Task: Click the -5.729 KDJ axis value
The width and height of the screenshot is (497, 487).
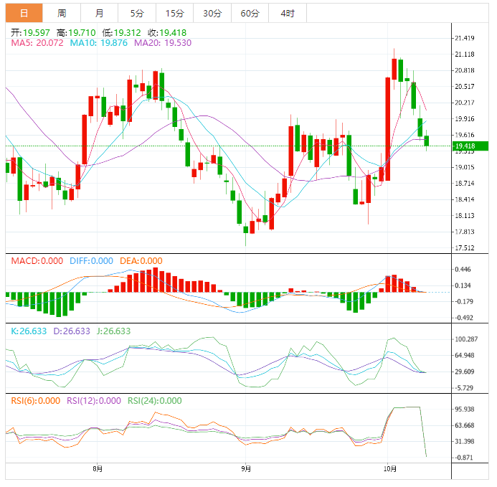Action: point(463,388)
